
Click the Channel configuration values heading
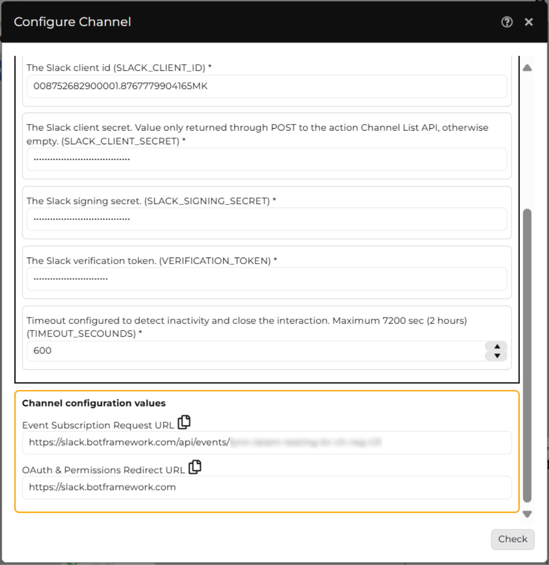coord(94,403)
